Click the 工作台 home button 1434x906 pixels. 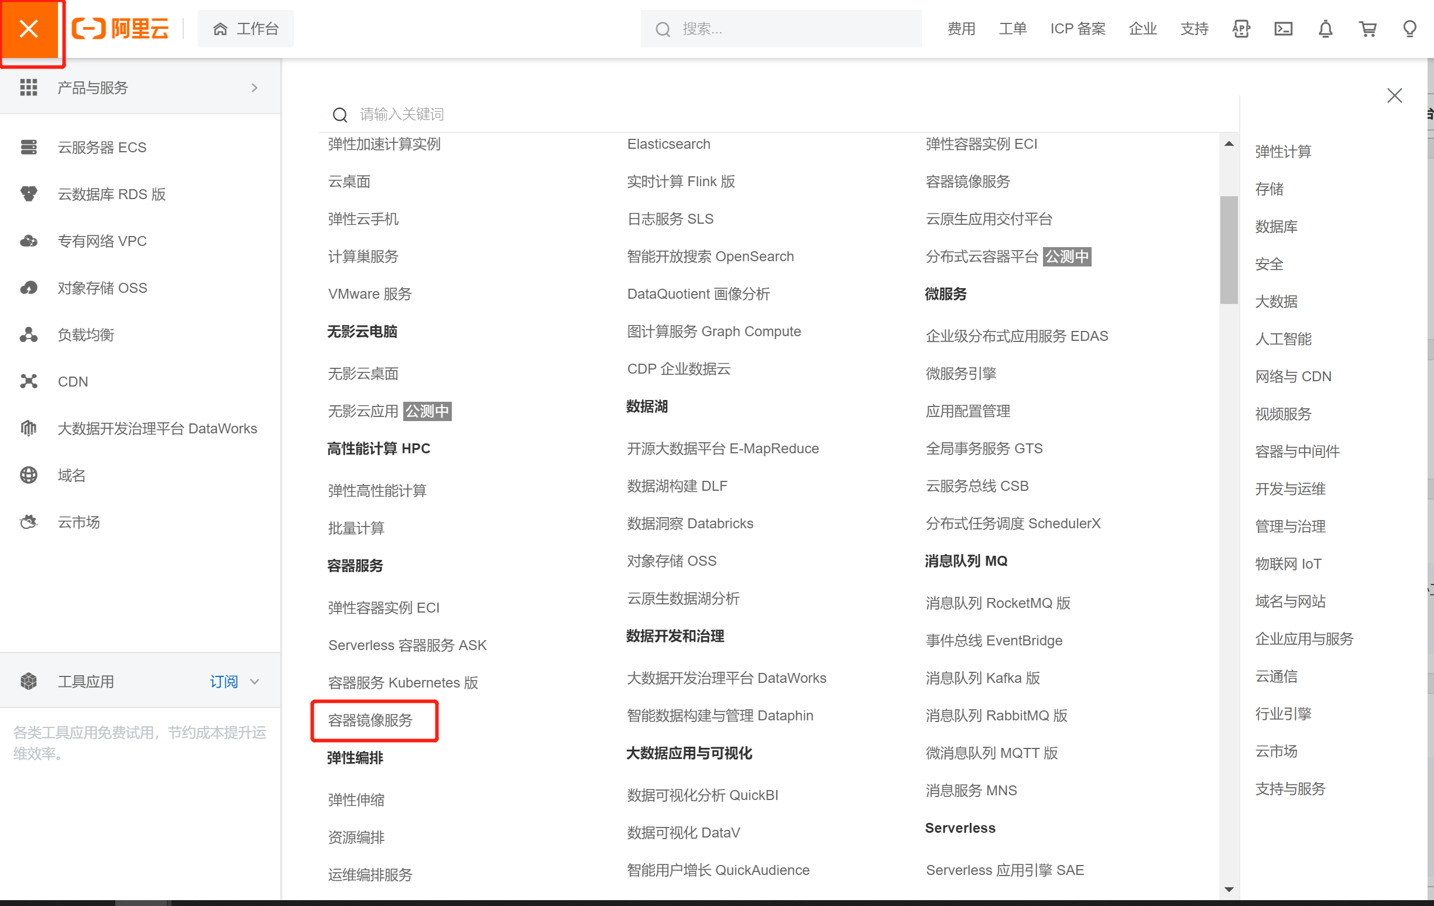pyautogui.click(x=245, y=29)
